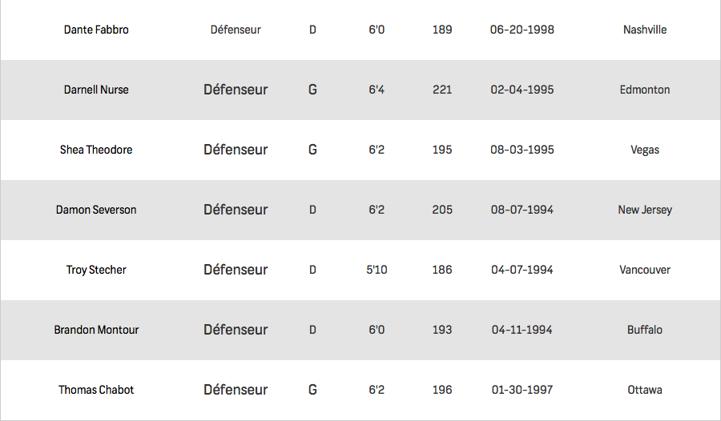Screen dimensions: 721x421
Task: Click Vancouver team cell
Action: point(645,270)
